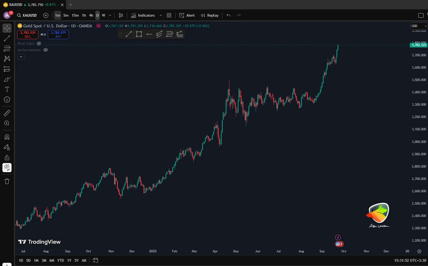Select the trend line drawing tool
Screen dimensions: 428x266
point(7,38)
